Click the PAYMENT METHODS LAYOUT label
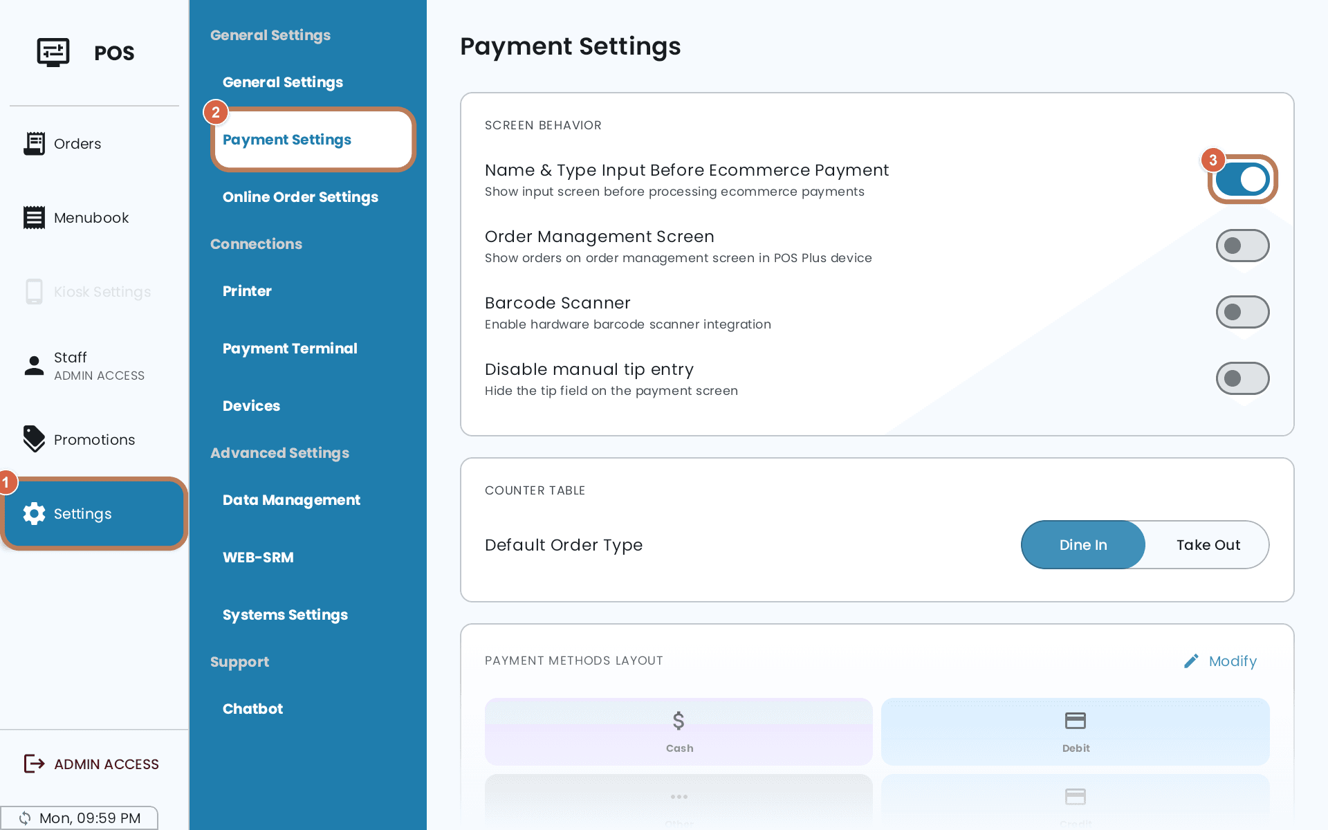The width and height of the screenshot is (1328, 830). 573,661
